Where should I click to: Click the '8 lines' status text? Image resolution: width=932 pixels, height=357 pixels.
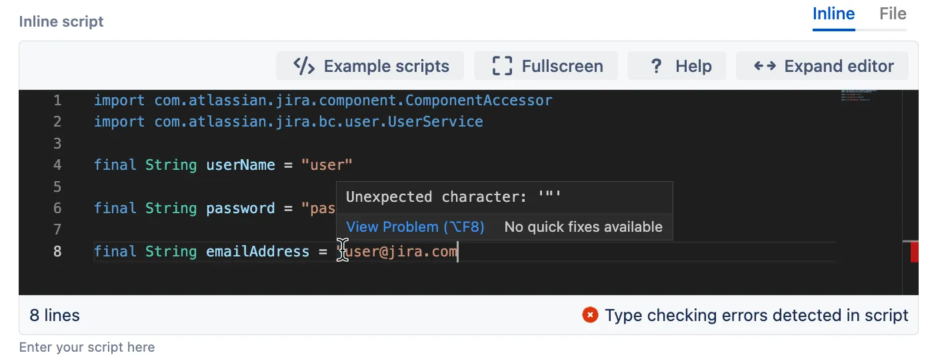pos(55,315)
